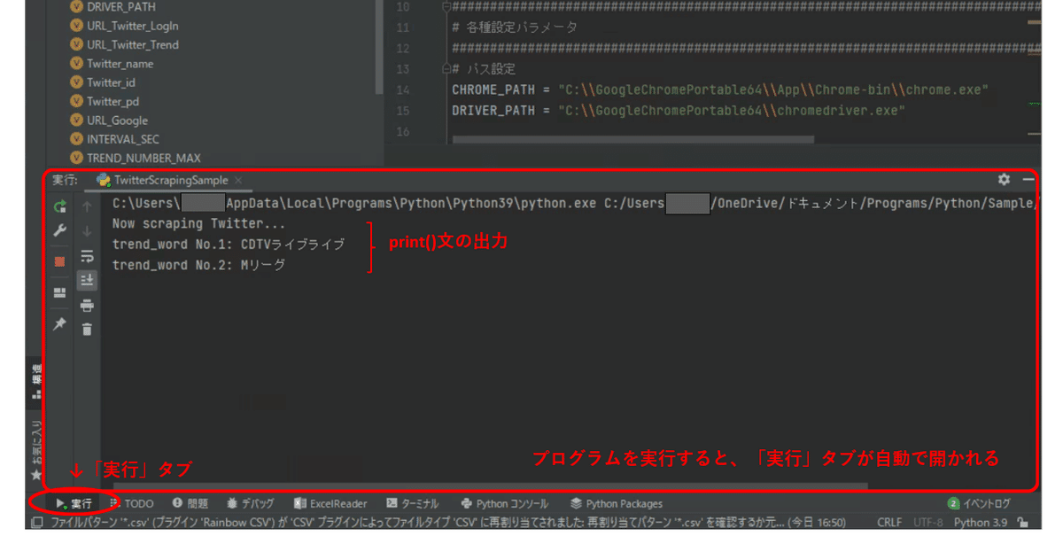Open the ターミナル terminal tab

412,503
